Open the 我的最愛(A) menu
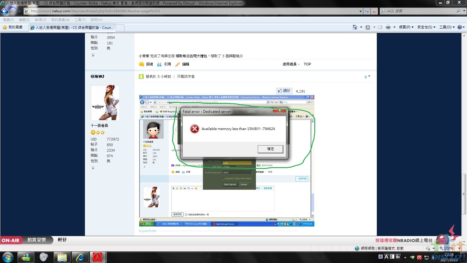 (x=60, y=20)
